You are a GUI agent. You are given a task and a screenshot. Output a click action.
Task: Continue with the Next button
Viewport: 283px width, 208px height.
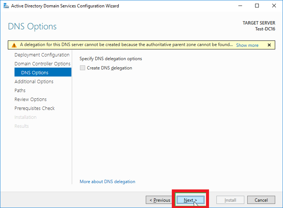pos(190,200)
